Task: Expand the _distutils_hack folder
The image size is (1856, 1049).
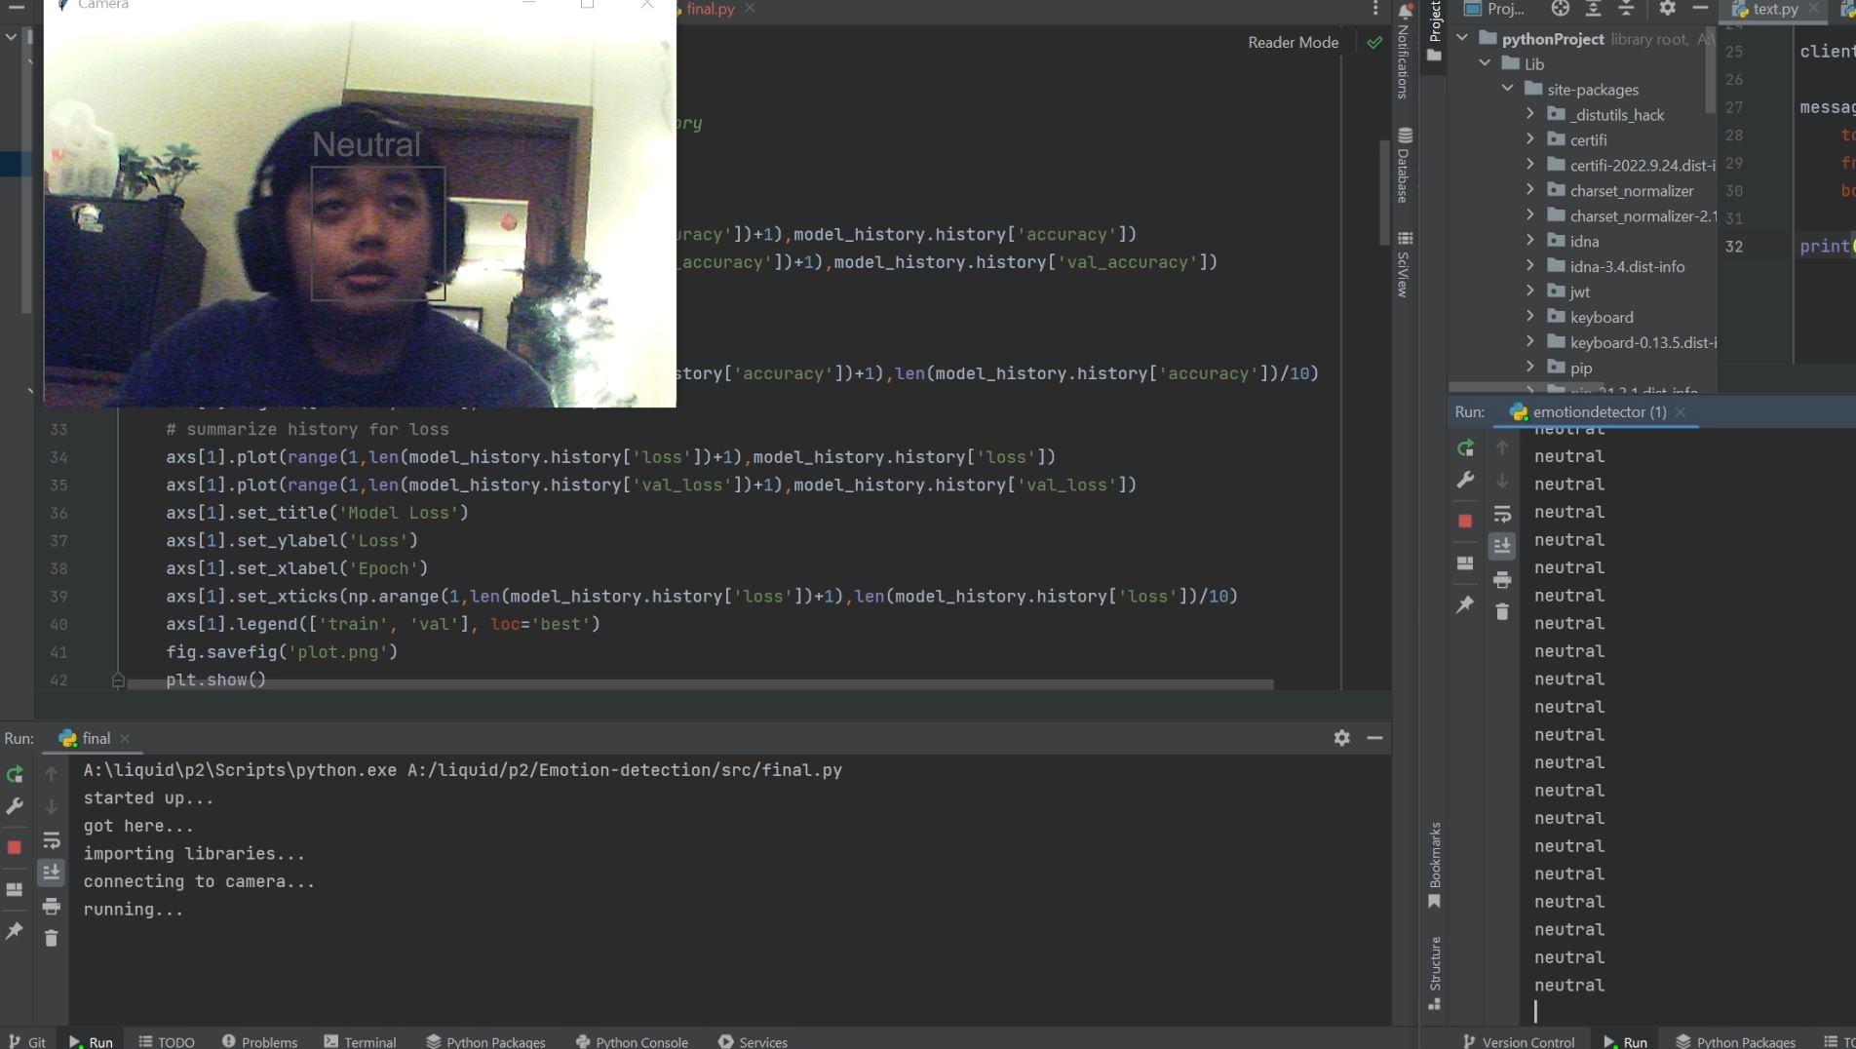Action: (1530, 114)
